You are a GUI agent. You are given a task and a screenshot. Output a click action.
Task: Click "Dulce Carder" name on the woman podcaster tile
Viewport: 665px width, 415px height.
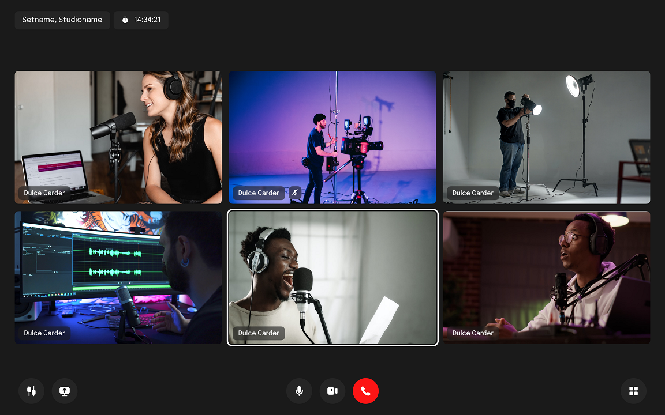point(44,193)
